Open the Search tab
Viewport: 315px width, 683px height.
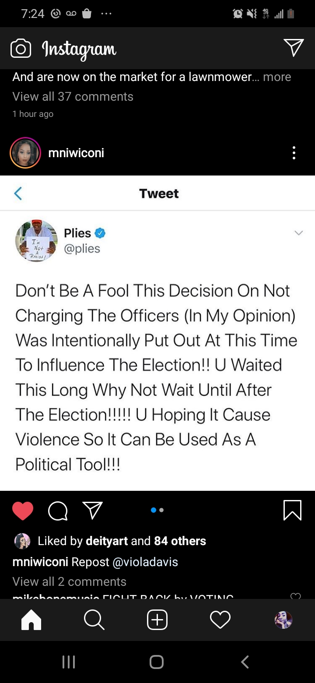[x=94, y=620]
